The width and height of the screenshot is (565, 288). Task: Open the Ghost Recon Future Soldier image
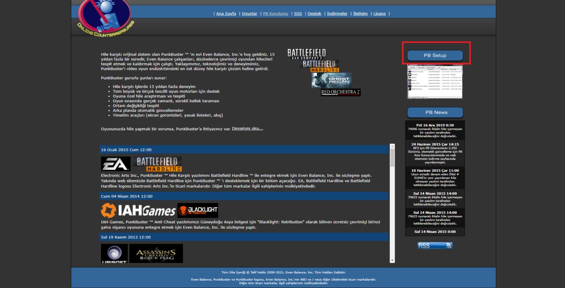[331, 80]
